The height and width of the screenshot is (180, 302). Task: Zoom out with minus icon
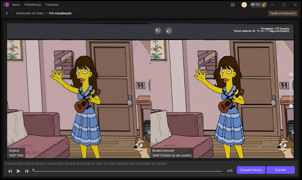click(291, 106)
